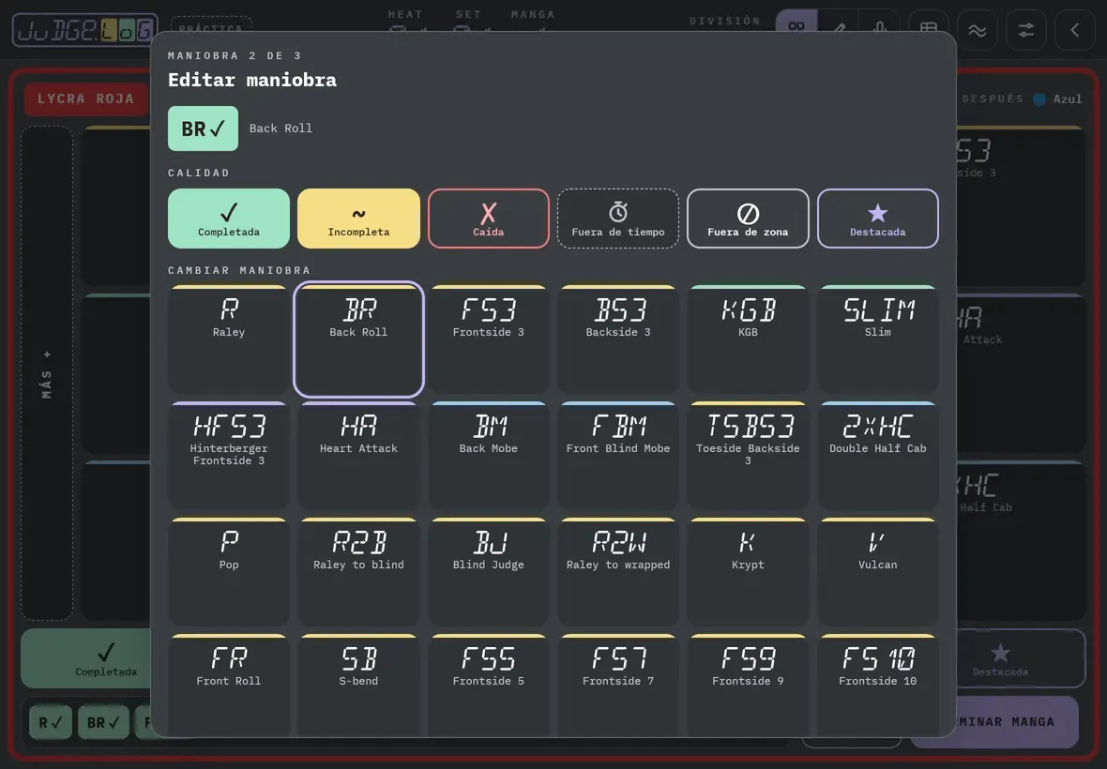Choose Fuera de zona quality option

tap(748, 219)
